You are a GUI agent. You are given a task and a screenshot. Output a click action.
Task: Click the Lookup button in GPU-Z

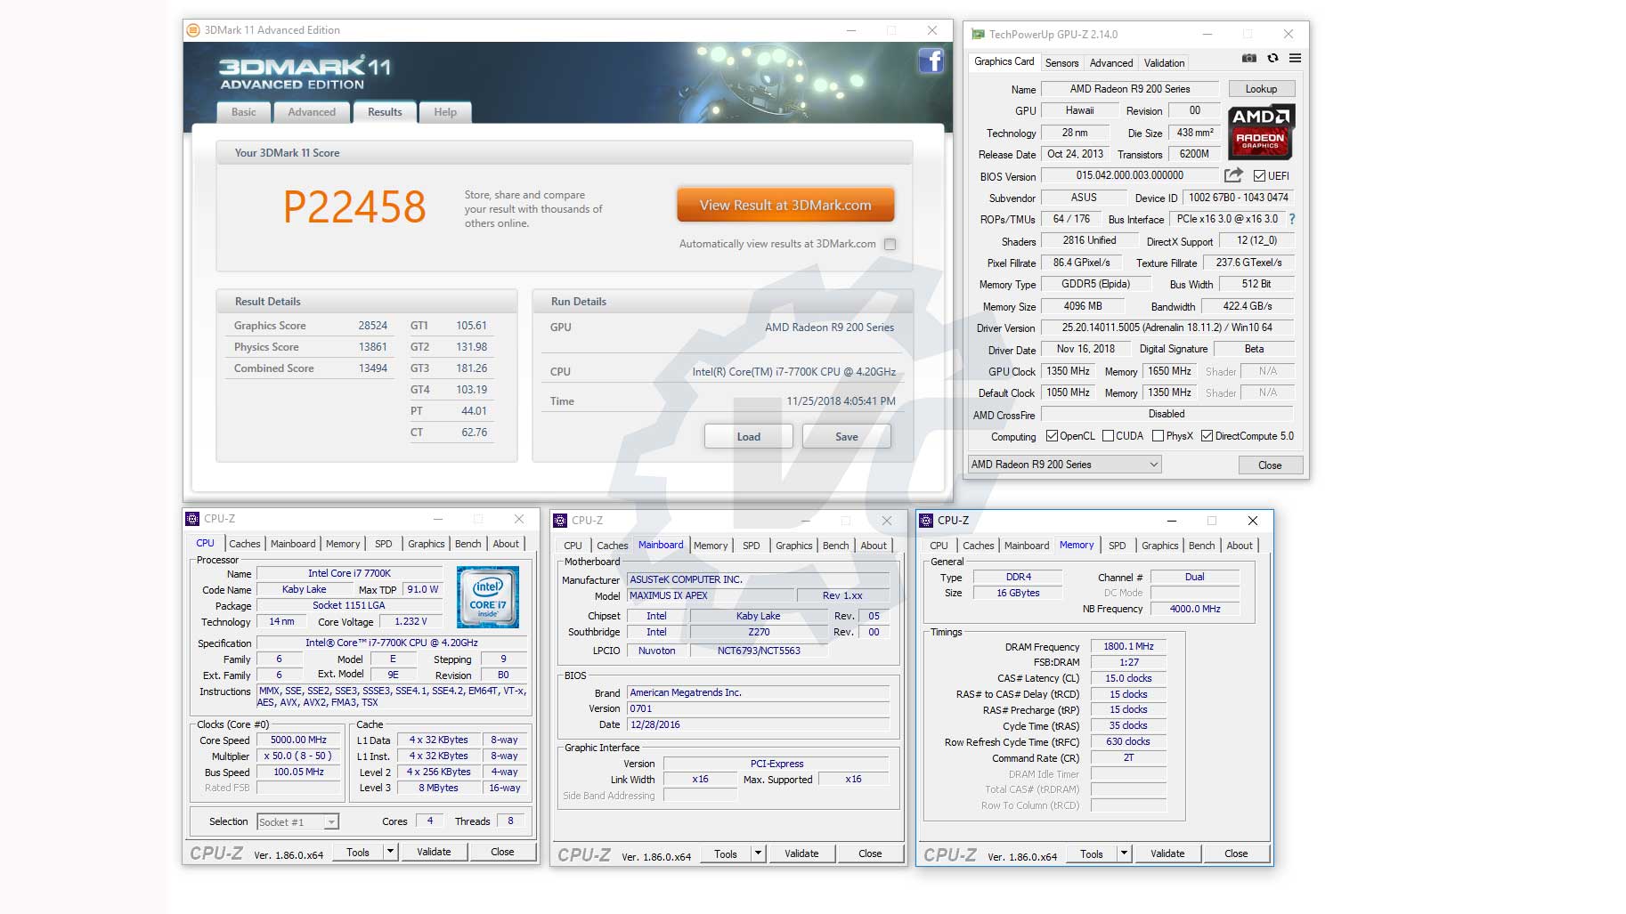[x=1261, y=89]
